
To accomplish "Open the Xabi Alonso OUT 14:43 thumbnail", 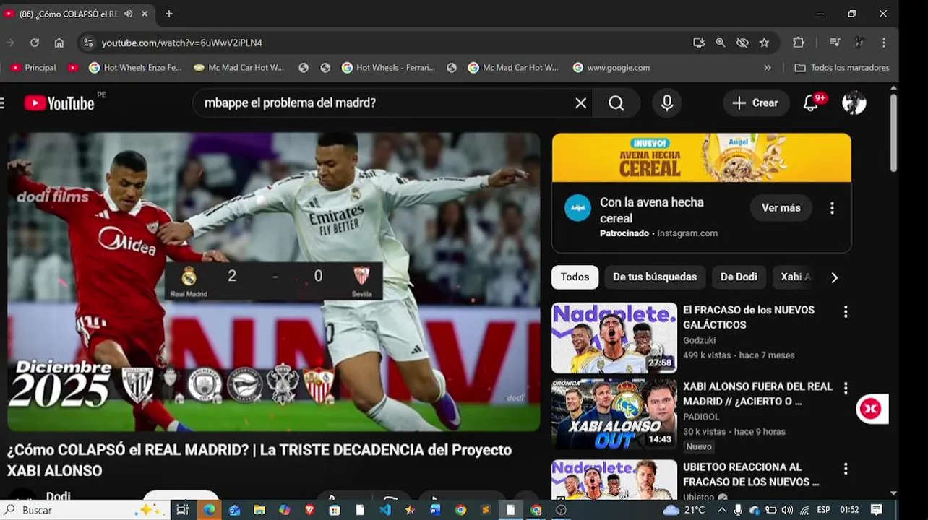I will [x=614, y=414].
